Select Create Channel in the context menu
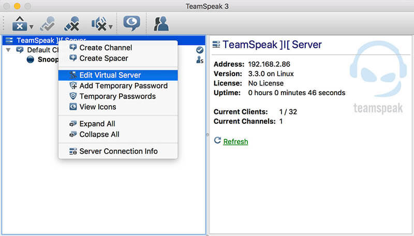 118,48
